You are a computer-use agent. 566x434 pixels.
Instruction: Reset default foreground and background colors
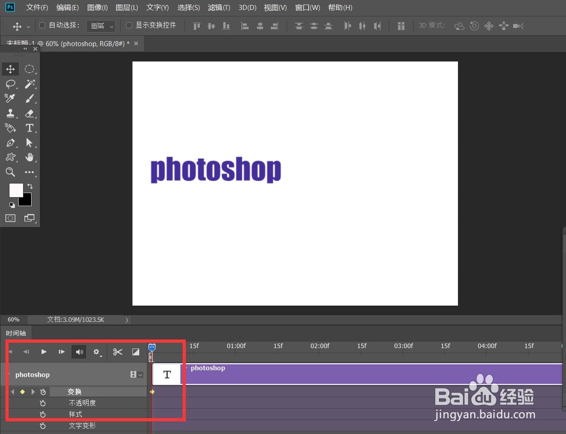[12, 205]
